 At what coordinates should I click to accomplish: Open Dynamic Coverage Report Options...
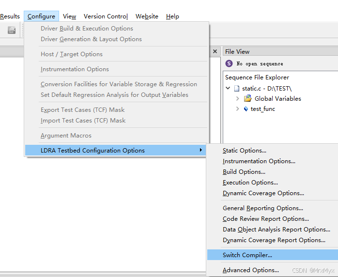[x=274, y=240]
